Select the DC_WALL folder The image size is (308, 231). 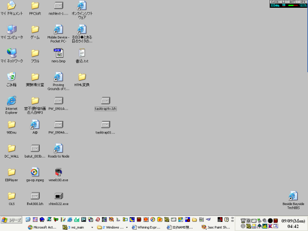(11, 151)
